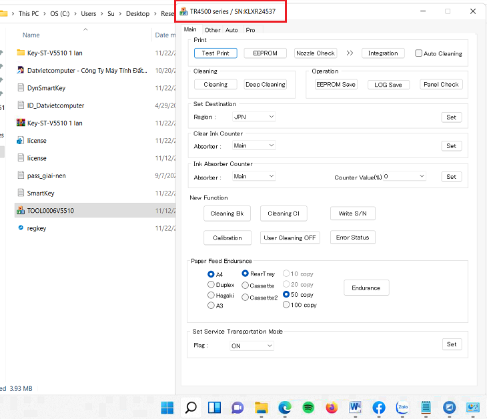Open the Region JPN dropdown
The height and width of the screenshot is (419, 487).
254,117
